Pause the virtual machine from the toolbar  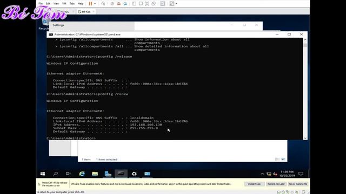(x=90, y=4)
